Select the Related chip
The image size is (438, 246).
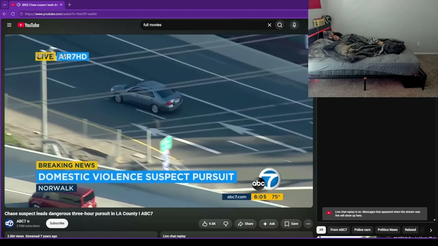point(411,230)
